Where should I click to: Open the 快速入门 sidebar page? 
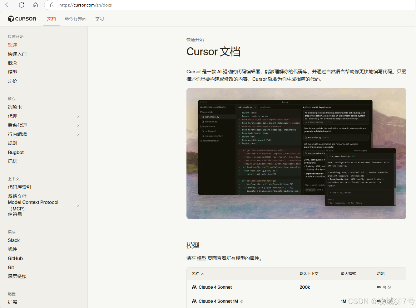(17, 54)
